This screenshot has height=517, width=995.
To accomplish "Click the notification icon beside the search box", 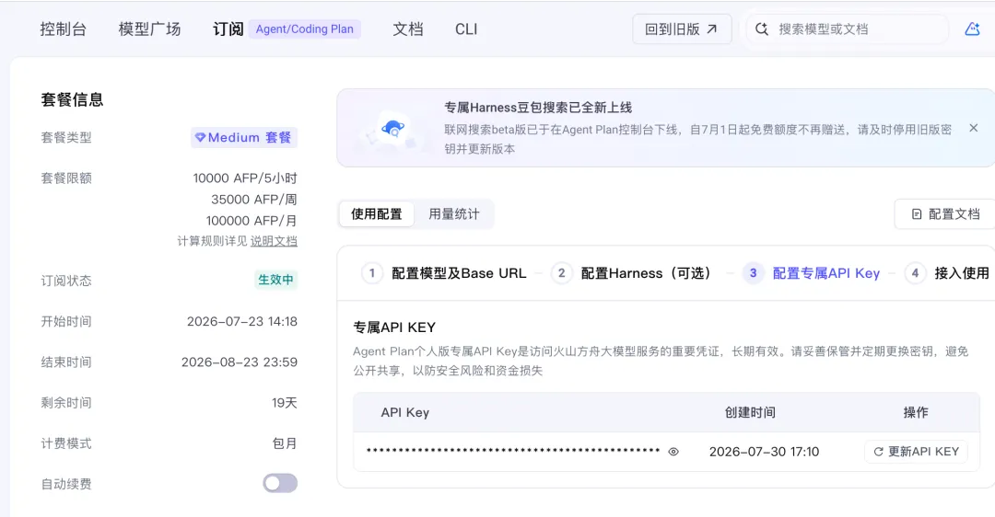I will (972, 29).
